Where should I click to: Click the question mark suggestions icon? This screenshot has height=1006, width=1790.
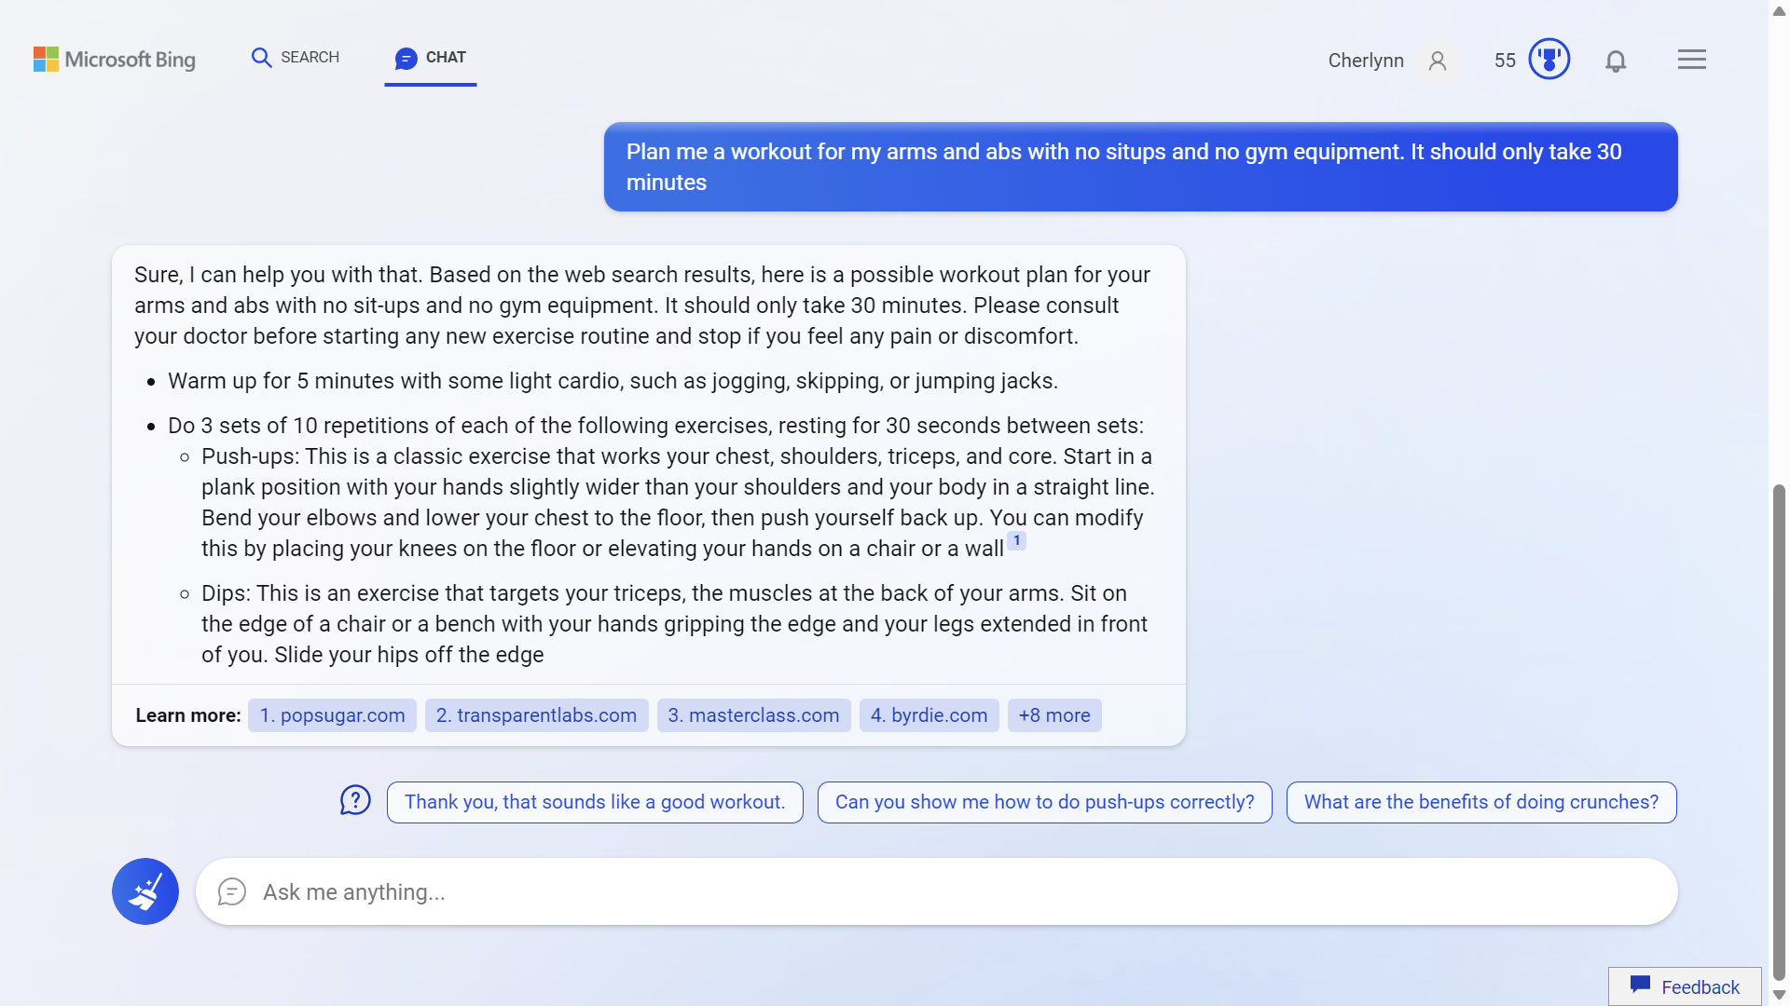point(355,802)
